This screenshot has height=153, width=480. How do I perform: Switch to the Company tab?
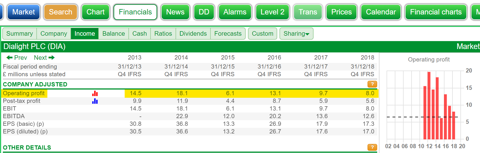[54, 33]
